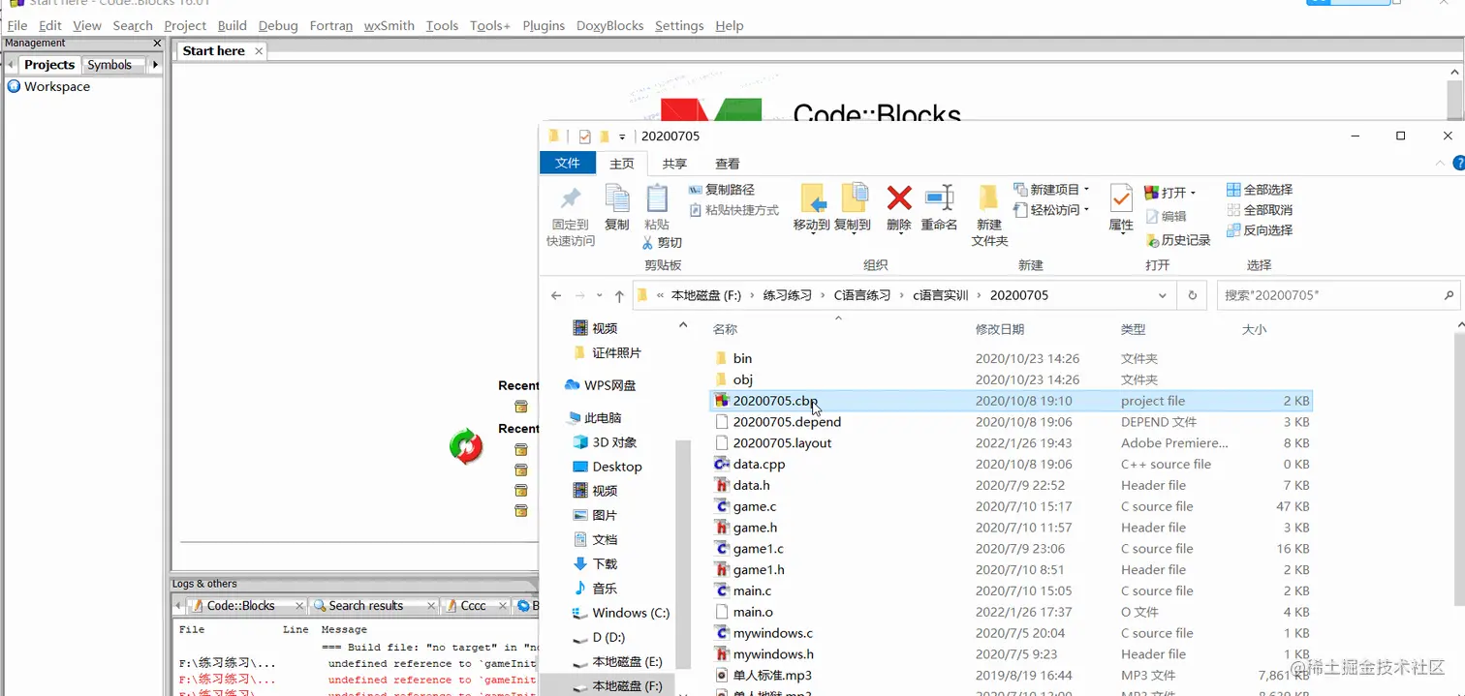Expand the address bar history dropdown
This screenshot has height=696, width=1465.
[1163, 296]
